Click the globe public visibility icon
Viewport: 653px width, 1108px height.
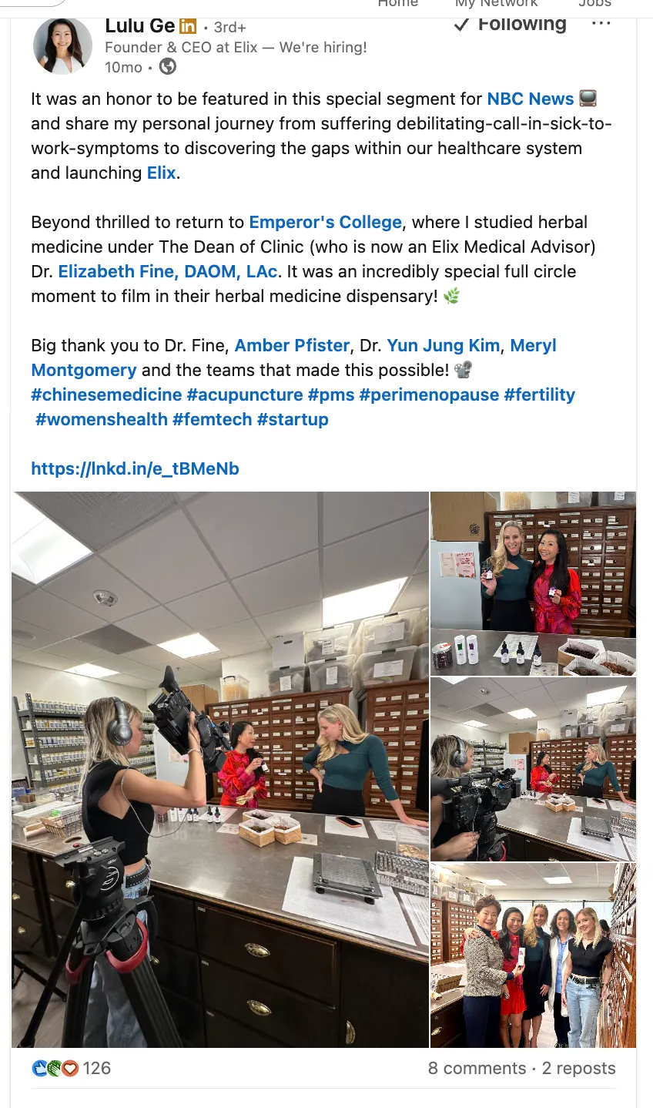click(x=167, y=67)
